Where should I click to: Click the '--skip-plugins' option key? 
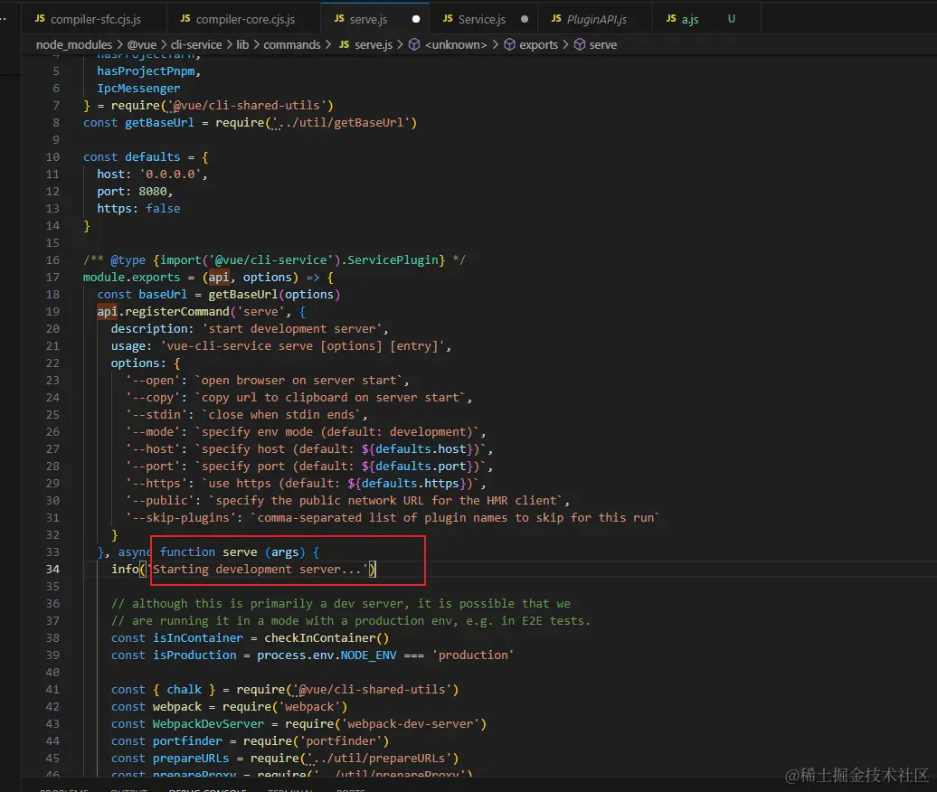181,518
